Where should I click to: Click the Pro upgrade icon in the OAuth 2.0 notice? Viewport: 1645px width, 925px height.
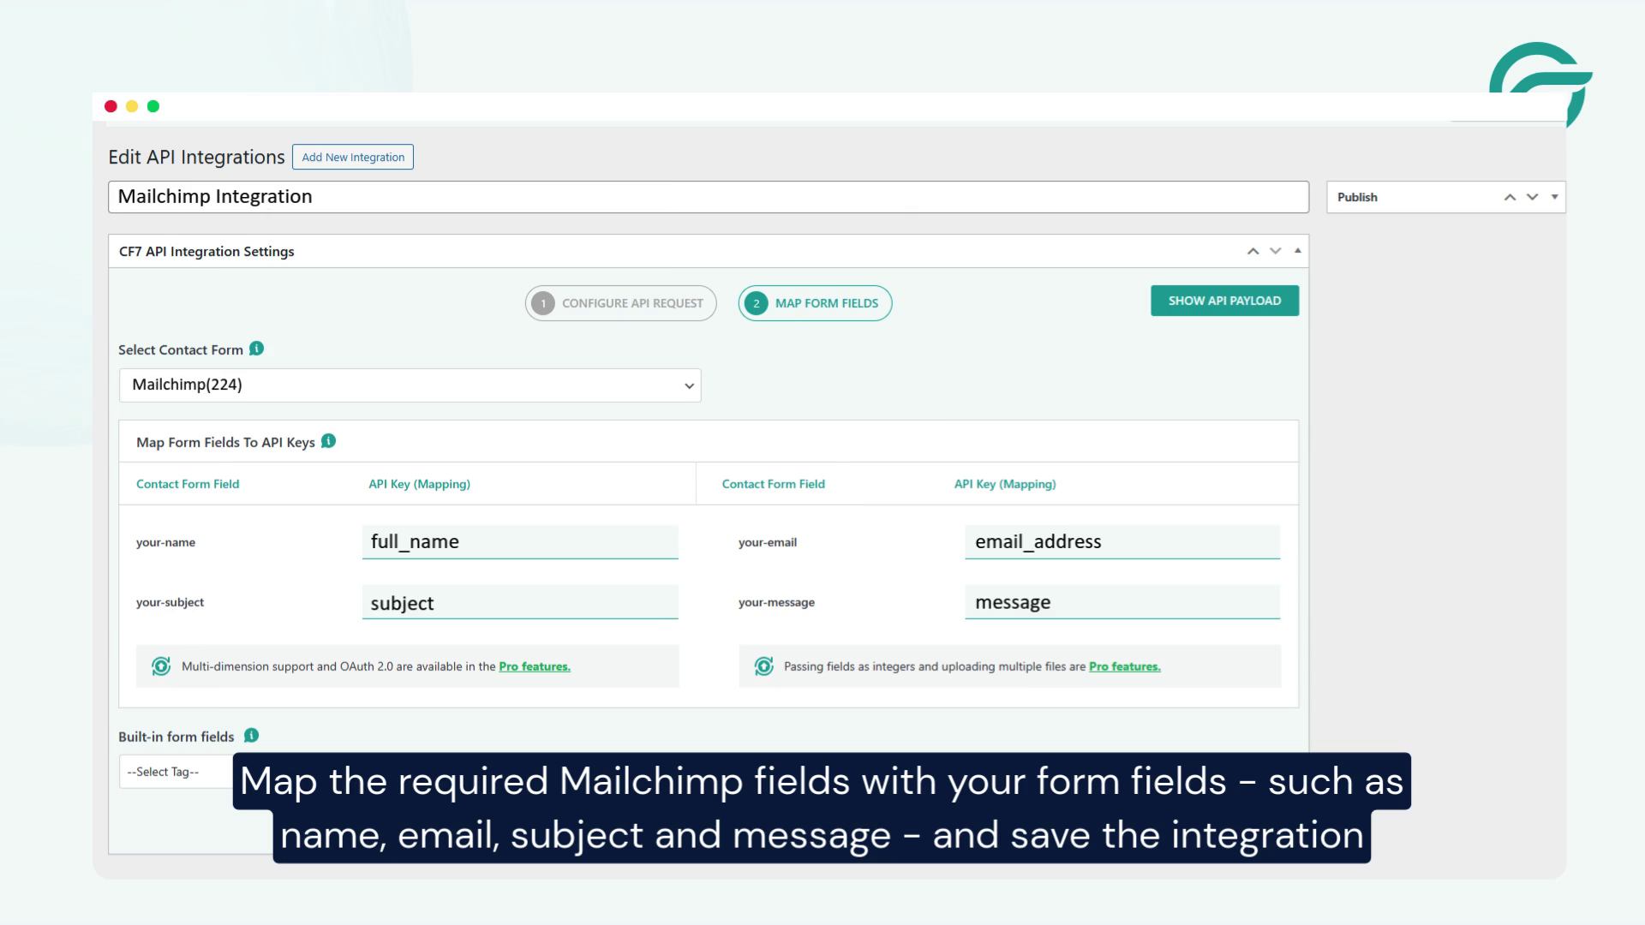point(161,665)
